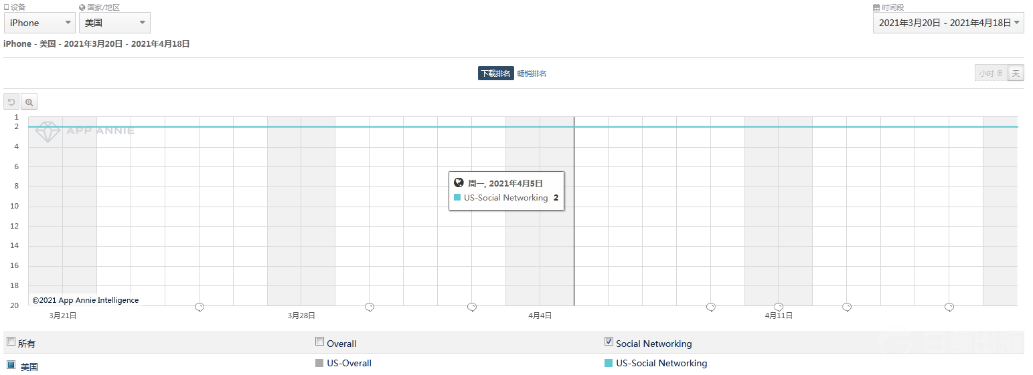Open the date range dropdown
1033x375 pixels.
948,23
